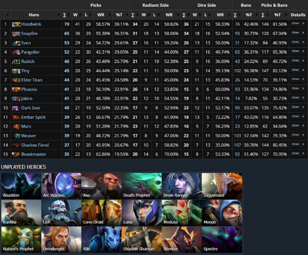Sort by Picks win rate WR column
308x255 pixels.
[101, 15]
